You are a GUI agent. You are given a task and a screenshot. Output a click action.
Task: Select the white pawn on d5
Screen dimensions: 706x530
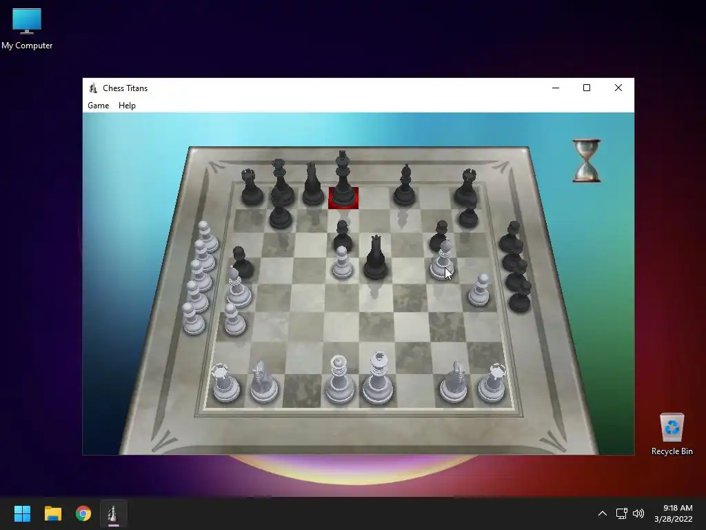342,262
